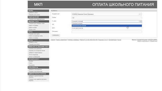
Task: Open the Панель управления footer link
Action: point(61,40)
